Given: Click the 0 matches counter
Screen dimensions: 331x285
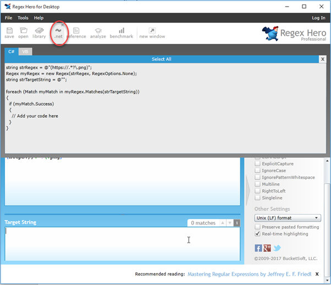Looking at the screenshot, I should click(203, 223).
